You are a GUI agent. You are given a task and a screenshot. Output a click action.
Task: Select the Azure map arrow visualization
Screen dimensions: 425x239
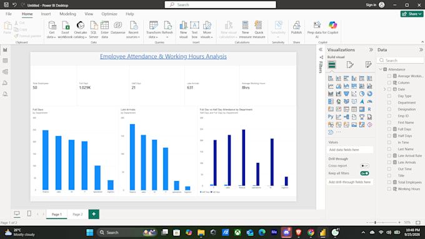point(362,102)
